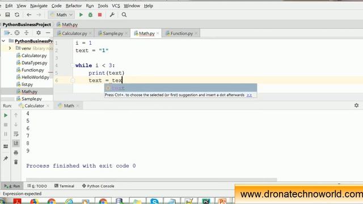Pin the Run tab with pin icon

pos(6,159)
